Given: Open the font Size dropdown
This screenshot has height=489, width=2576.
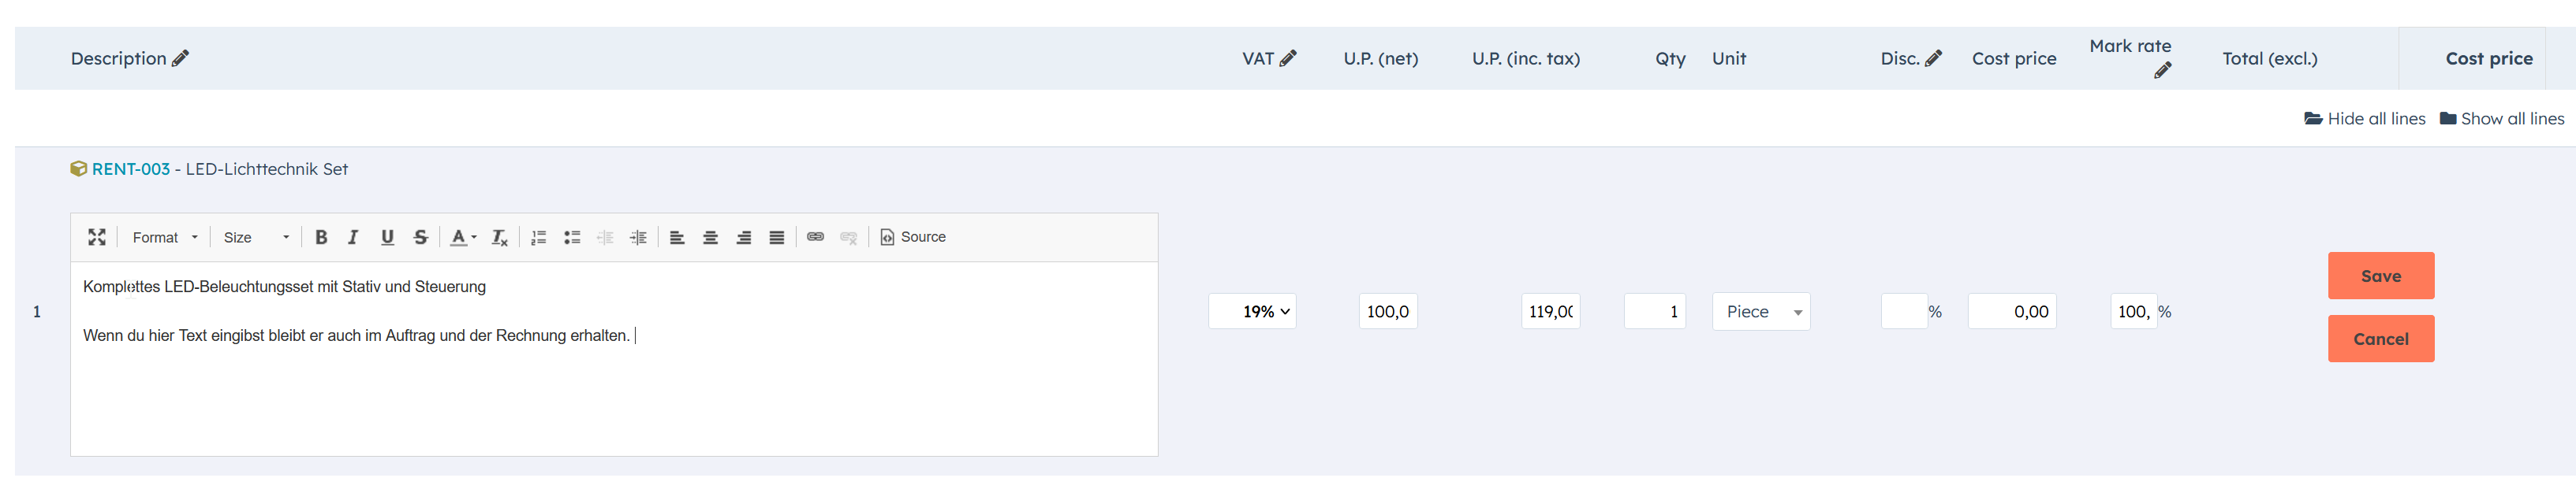Looking at the screenshot, I should [x=256, y=236].
